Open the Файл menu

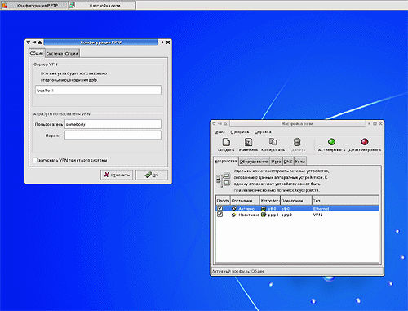(220, 131)
